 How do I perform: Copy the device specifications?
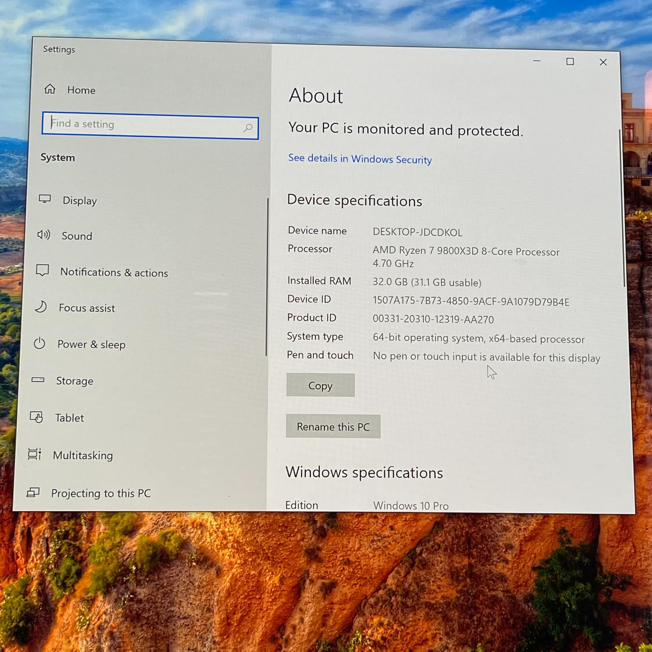(x=320, y=385)
